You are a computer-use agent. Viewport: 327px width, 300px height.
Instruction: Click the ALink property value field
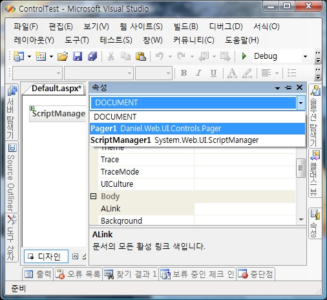[x=245, y=209]
